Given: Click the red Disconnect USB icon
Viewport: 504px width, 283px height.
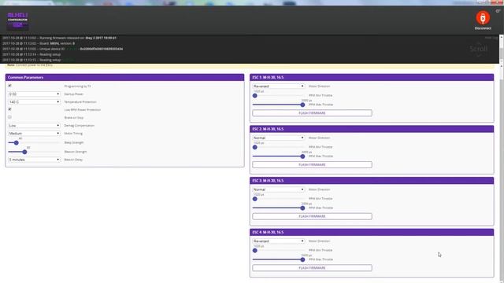Looking at the screenshot, I should click(483, 18).
